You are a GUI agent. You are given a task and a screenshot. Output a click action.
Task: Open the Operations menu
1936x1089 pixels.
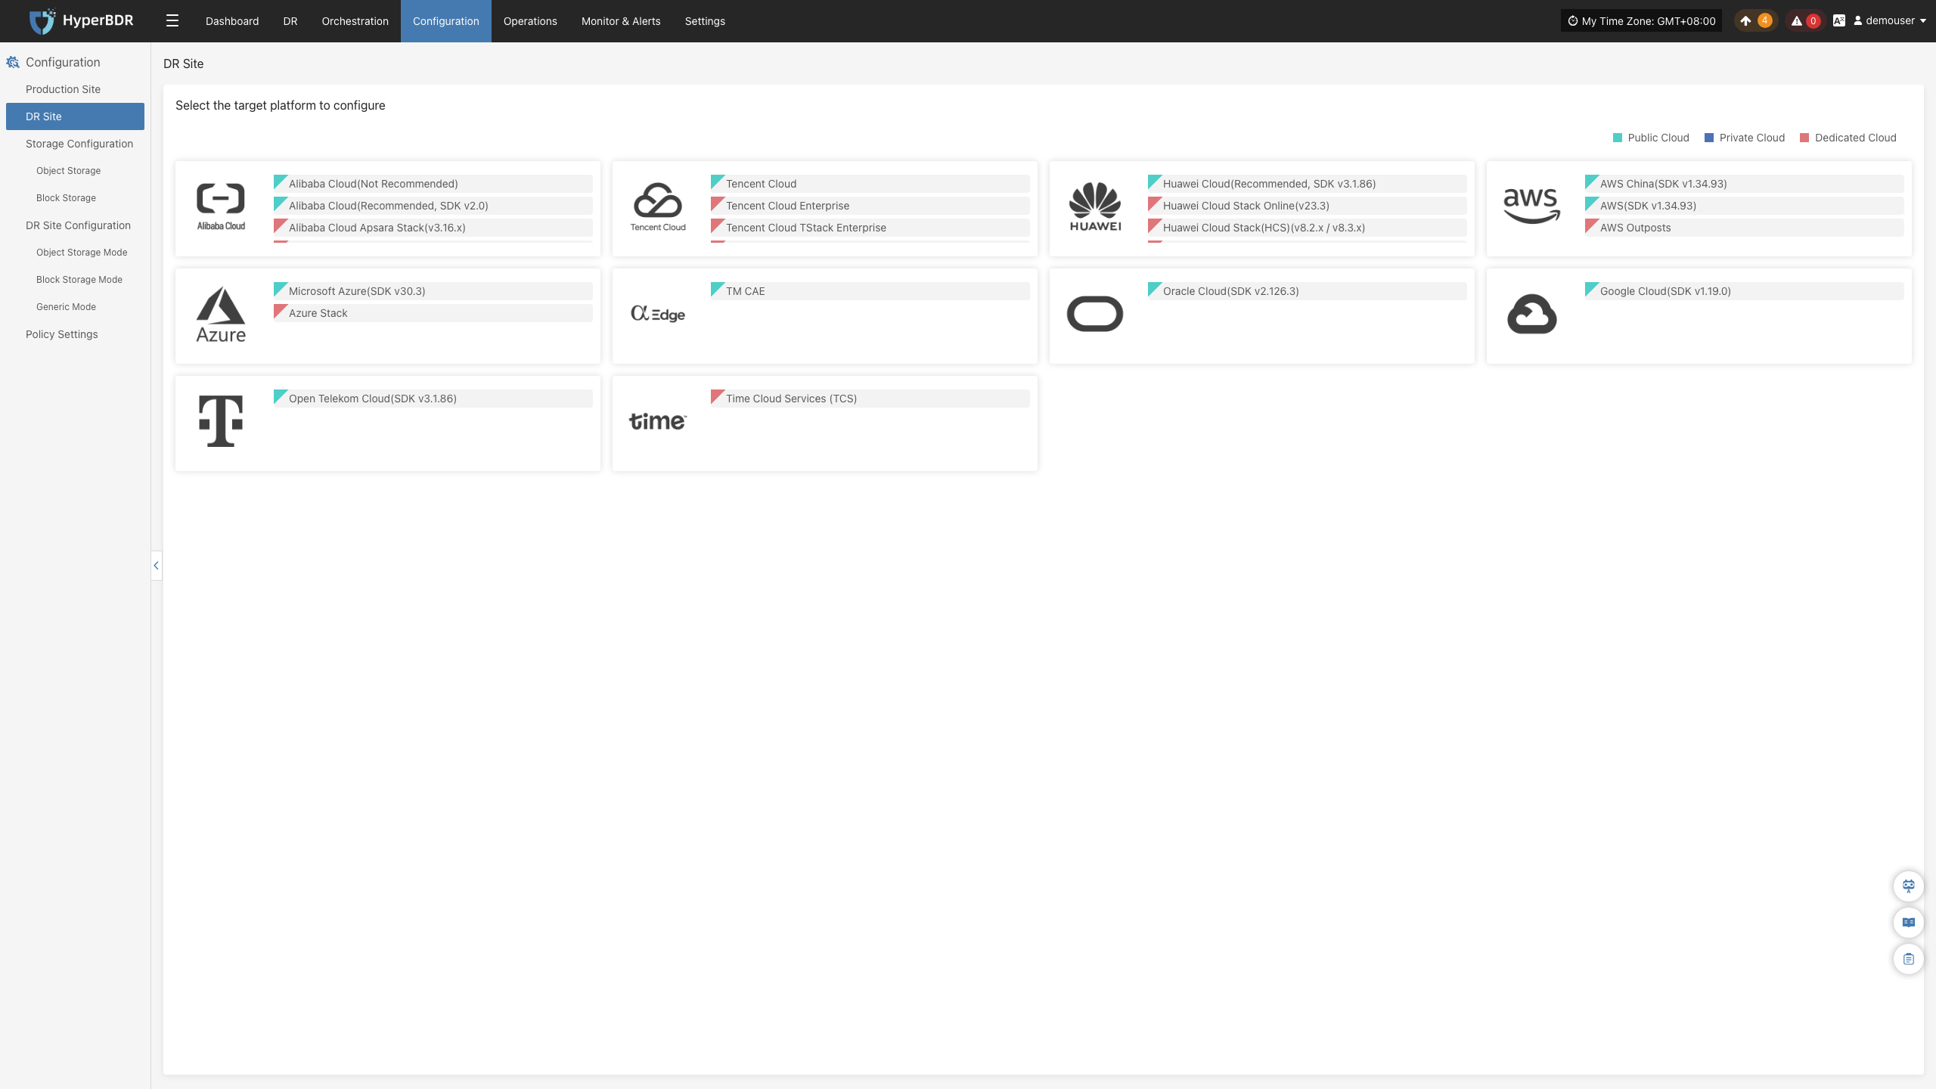point(530,21)
